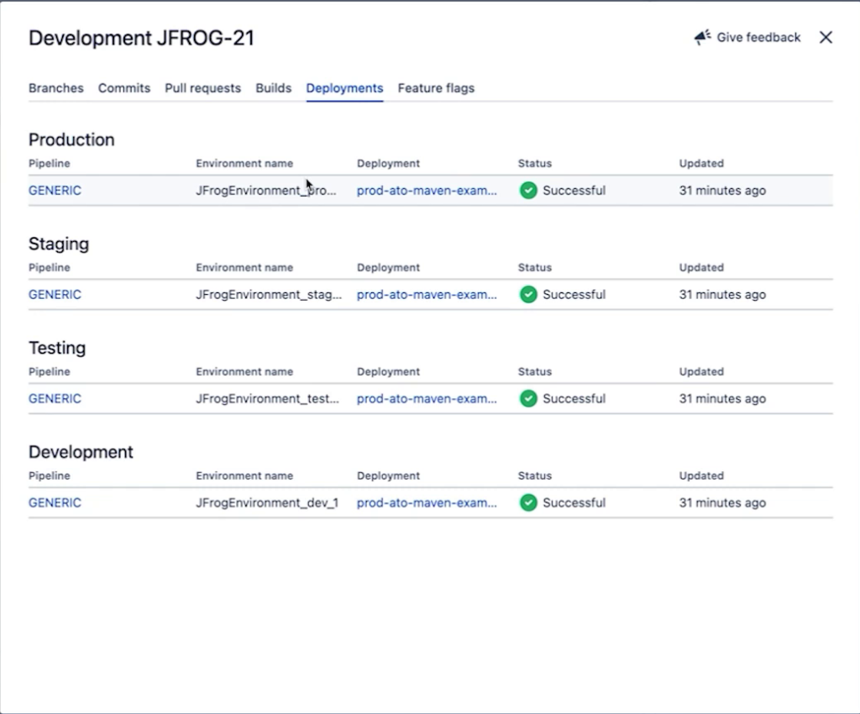Click the Production green success checkmark icon
This screenshot has height=714, width=860.
coord(528,191)
